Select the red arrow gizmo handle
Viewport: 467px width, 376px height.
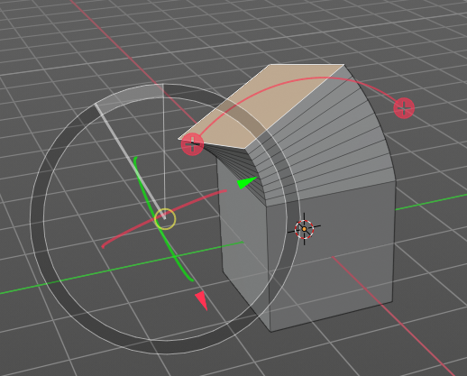[202, 300]
